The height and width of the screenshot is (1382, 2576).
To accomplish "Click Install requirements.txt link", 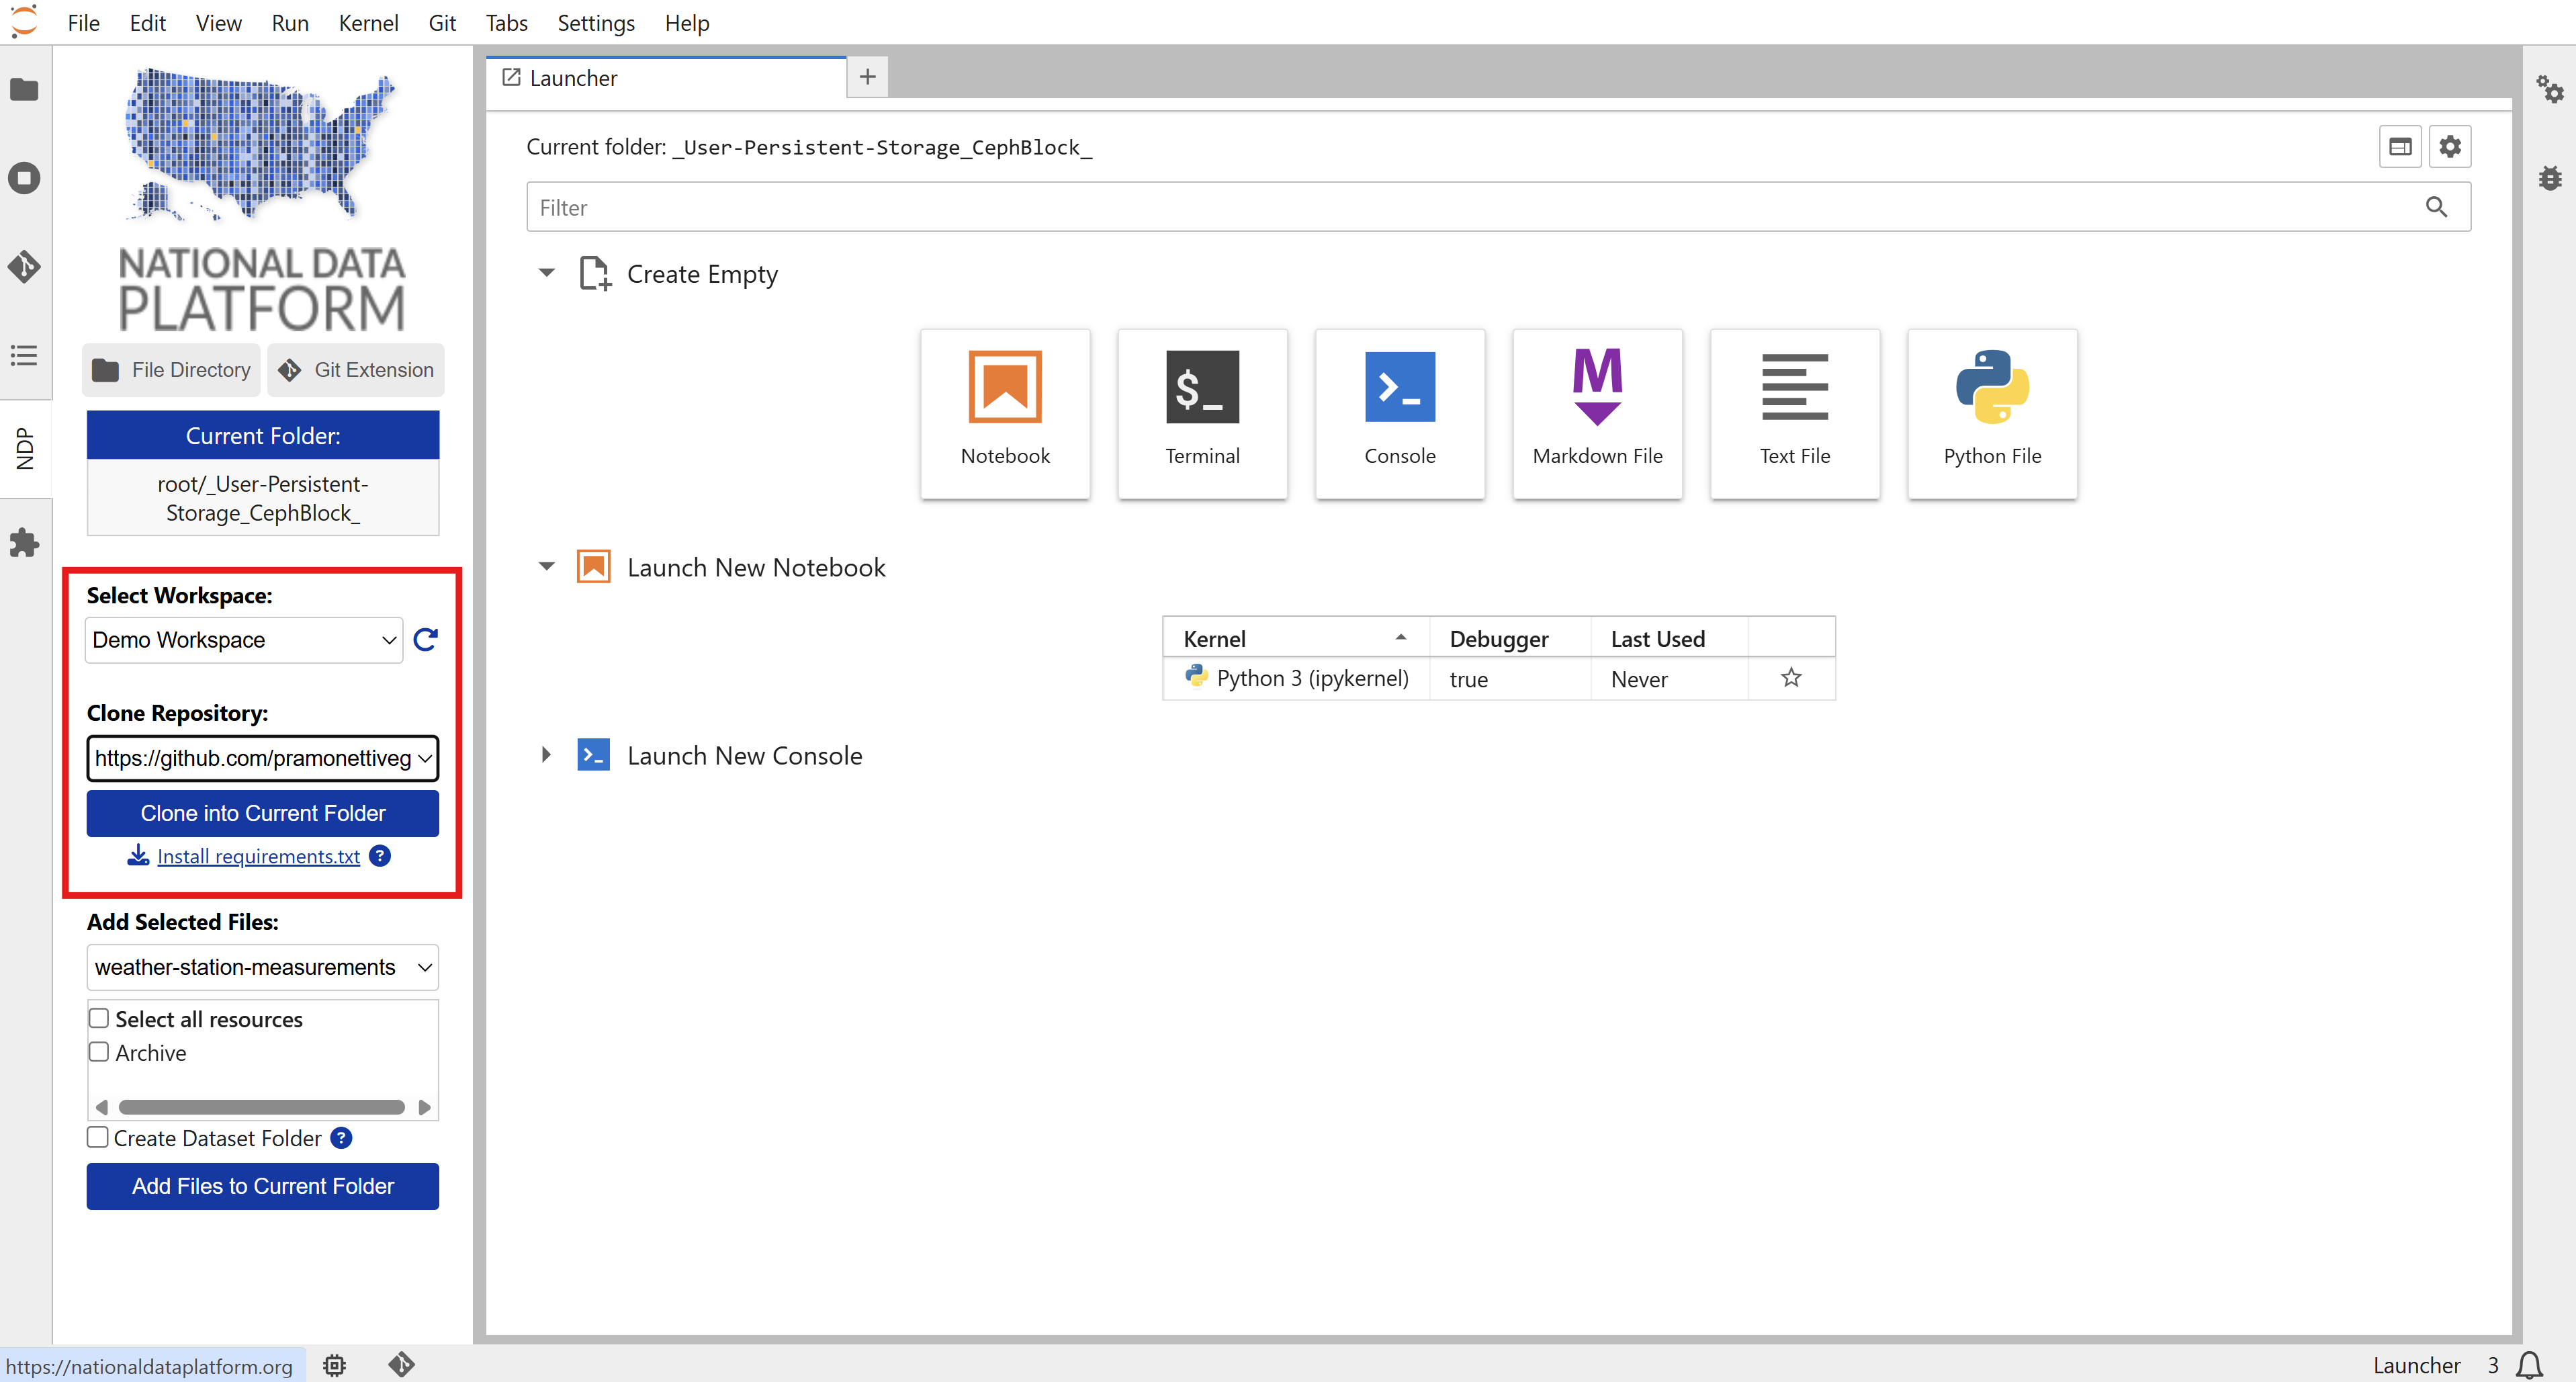I will click(258, 856).
